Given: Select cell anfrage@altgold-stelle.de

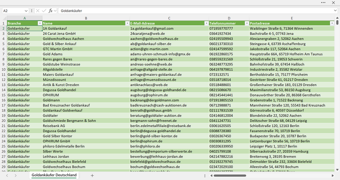Looking at the screenshot, I should [x=169, y=70].
